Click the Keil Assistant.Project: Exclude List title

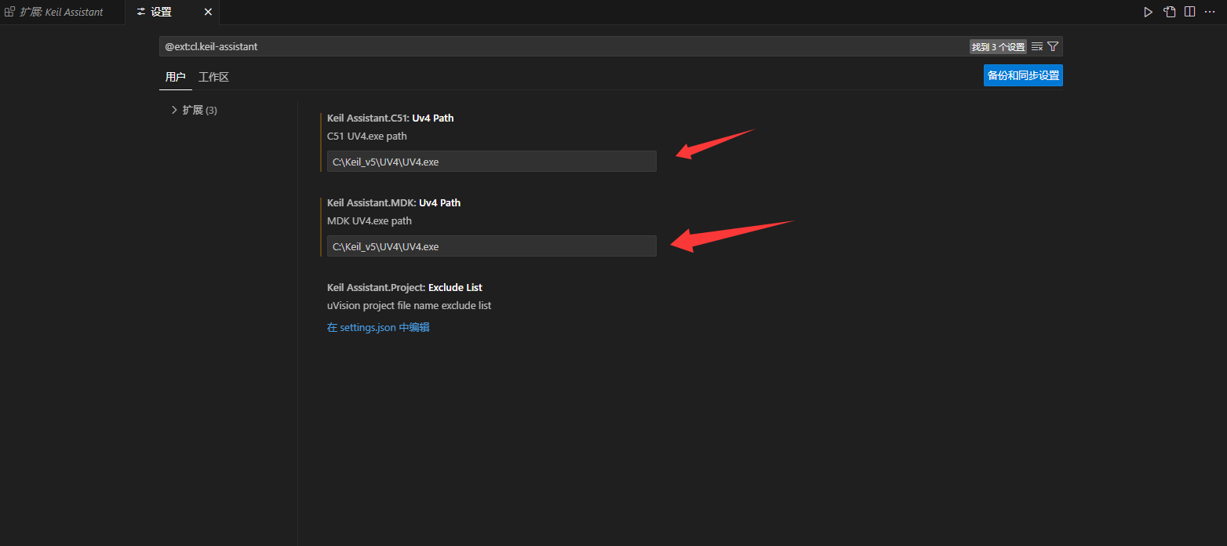point(405,288)
